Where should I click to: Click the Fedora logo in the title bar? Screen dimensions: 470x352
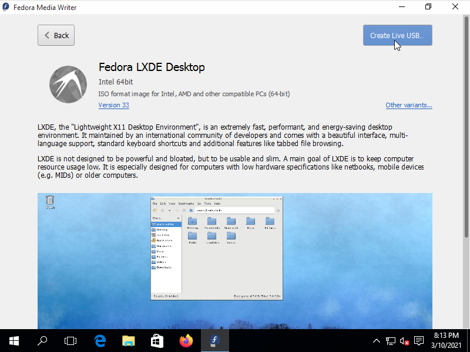click(x=6, y=7)
